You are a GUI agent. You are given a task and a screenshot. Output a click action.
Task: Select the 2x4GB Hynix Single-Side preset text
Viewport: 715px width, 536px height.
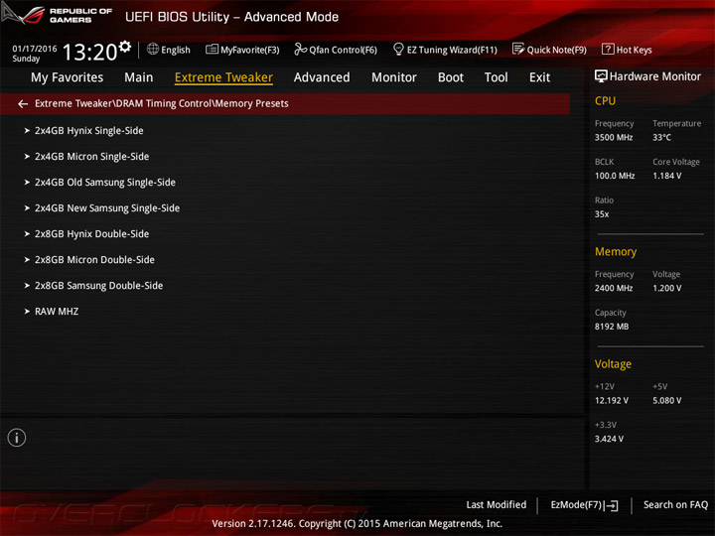click(x=89, y=131)
